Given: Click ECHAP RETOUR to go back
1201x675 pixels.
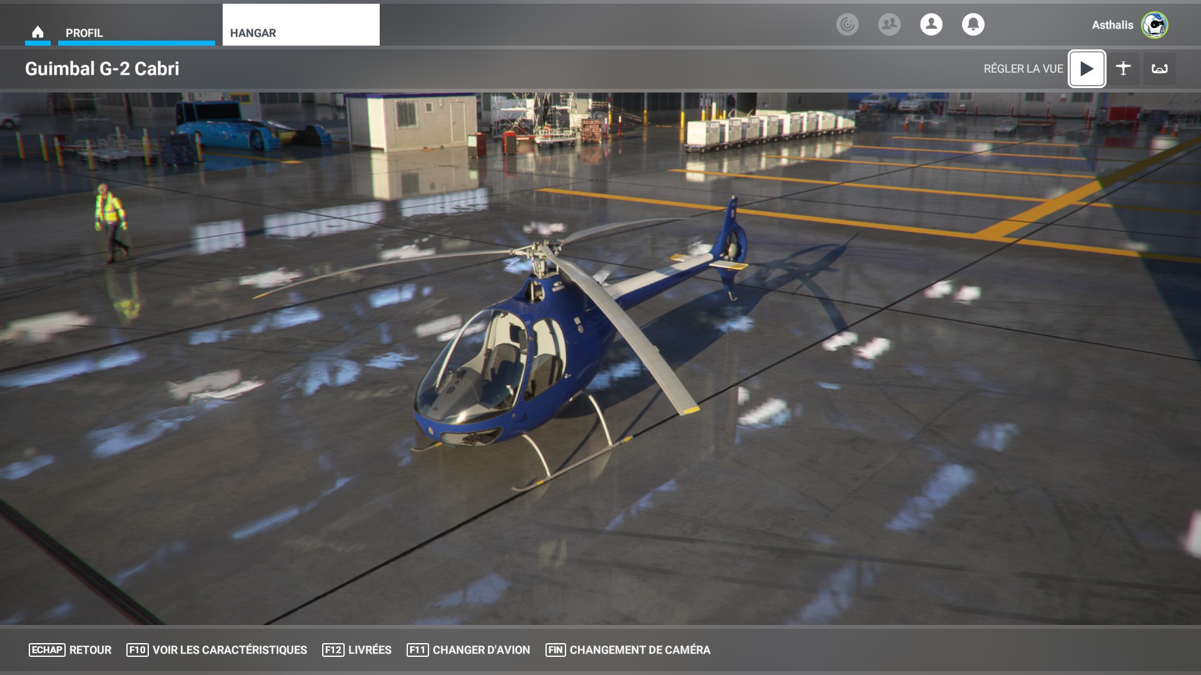Looking at the screenshot, I should [x=70, y=650].
